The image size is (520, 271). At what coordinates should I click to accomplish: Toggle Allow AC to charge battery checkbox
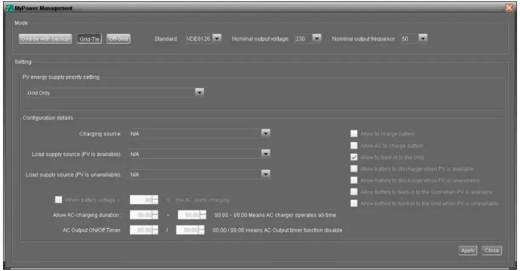354,146
